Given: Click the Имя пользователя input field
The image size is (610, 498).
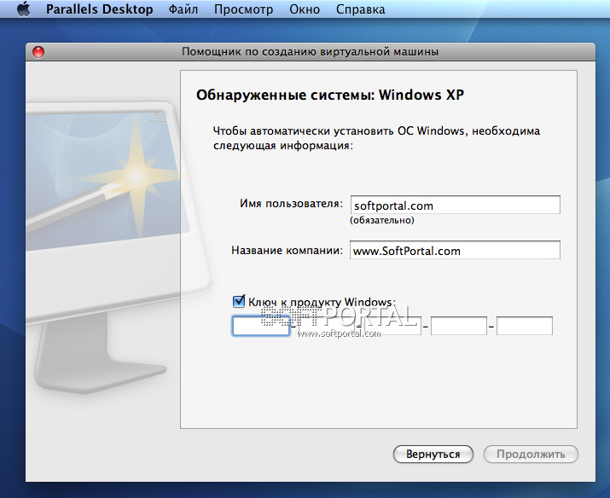Looking at the screenshot, I should [456, 205].
